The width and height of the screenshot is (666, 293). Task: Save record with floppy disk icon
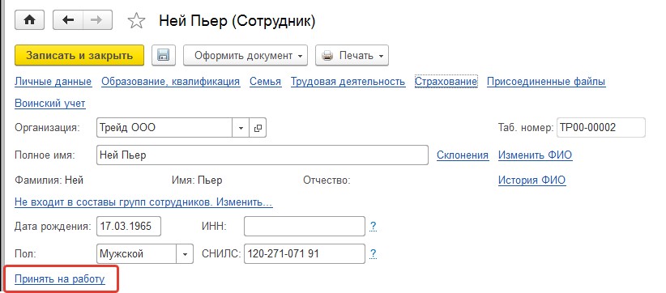point(164,56)
